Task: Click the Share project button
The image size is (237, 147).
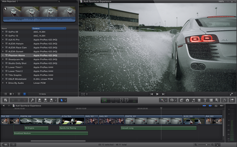Action: click(x=232, y=100)
